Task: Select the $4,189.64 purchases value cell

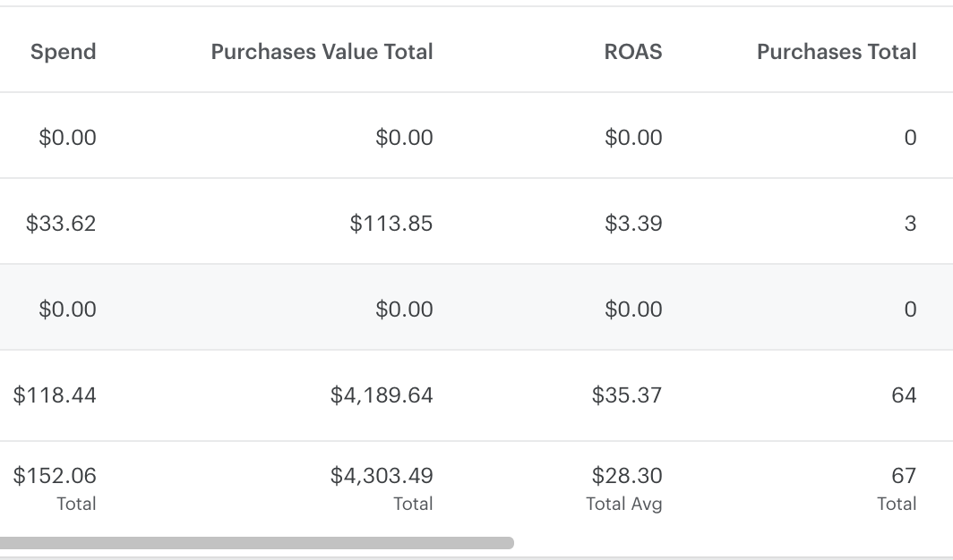Action: (381, 395)
